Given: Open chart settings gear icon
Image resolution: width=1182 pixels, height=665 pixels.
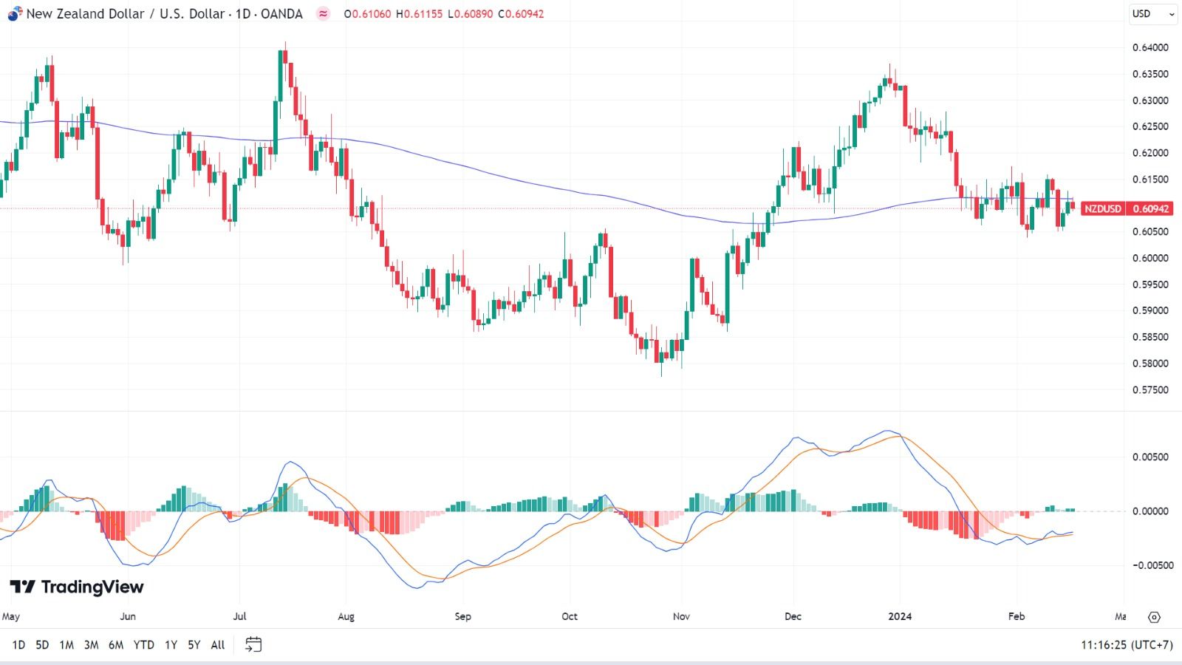Looking at the screenshot, I should click(1155, 617).
